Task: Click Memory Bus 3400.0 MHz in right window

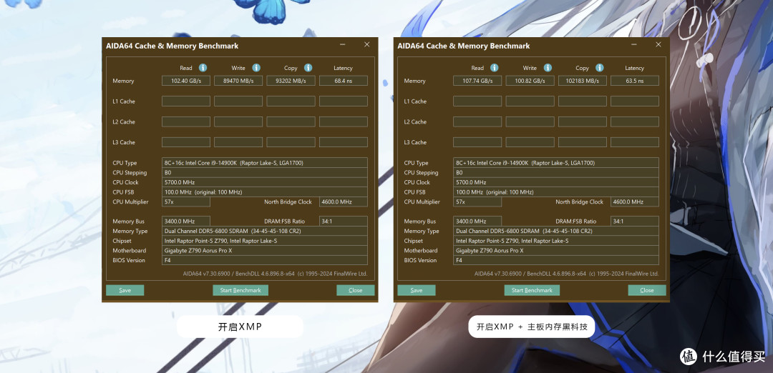Action: [477, 222]
